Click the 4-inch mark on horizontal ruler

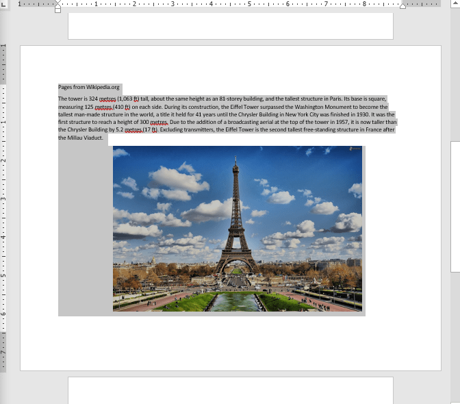[211, 4]
